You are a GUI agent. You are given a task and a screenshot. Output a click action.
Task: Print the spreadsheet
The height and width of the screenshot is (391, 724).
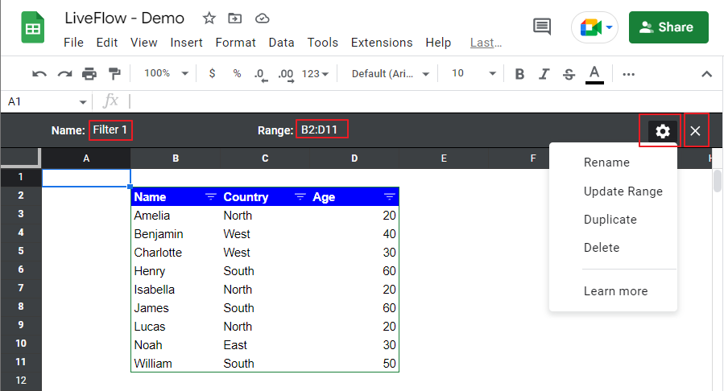89,74
